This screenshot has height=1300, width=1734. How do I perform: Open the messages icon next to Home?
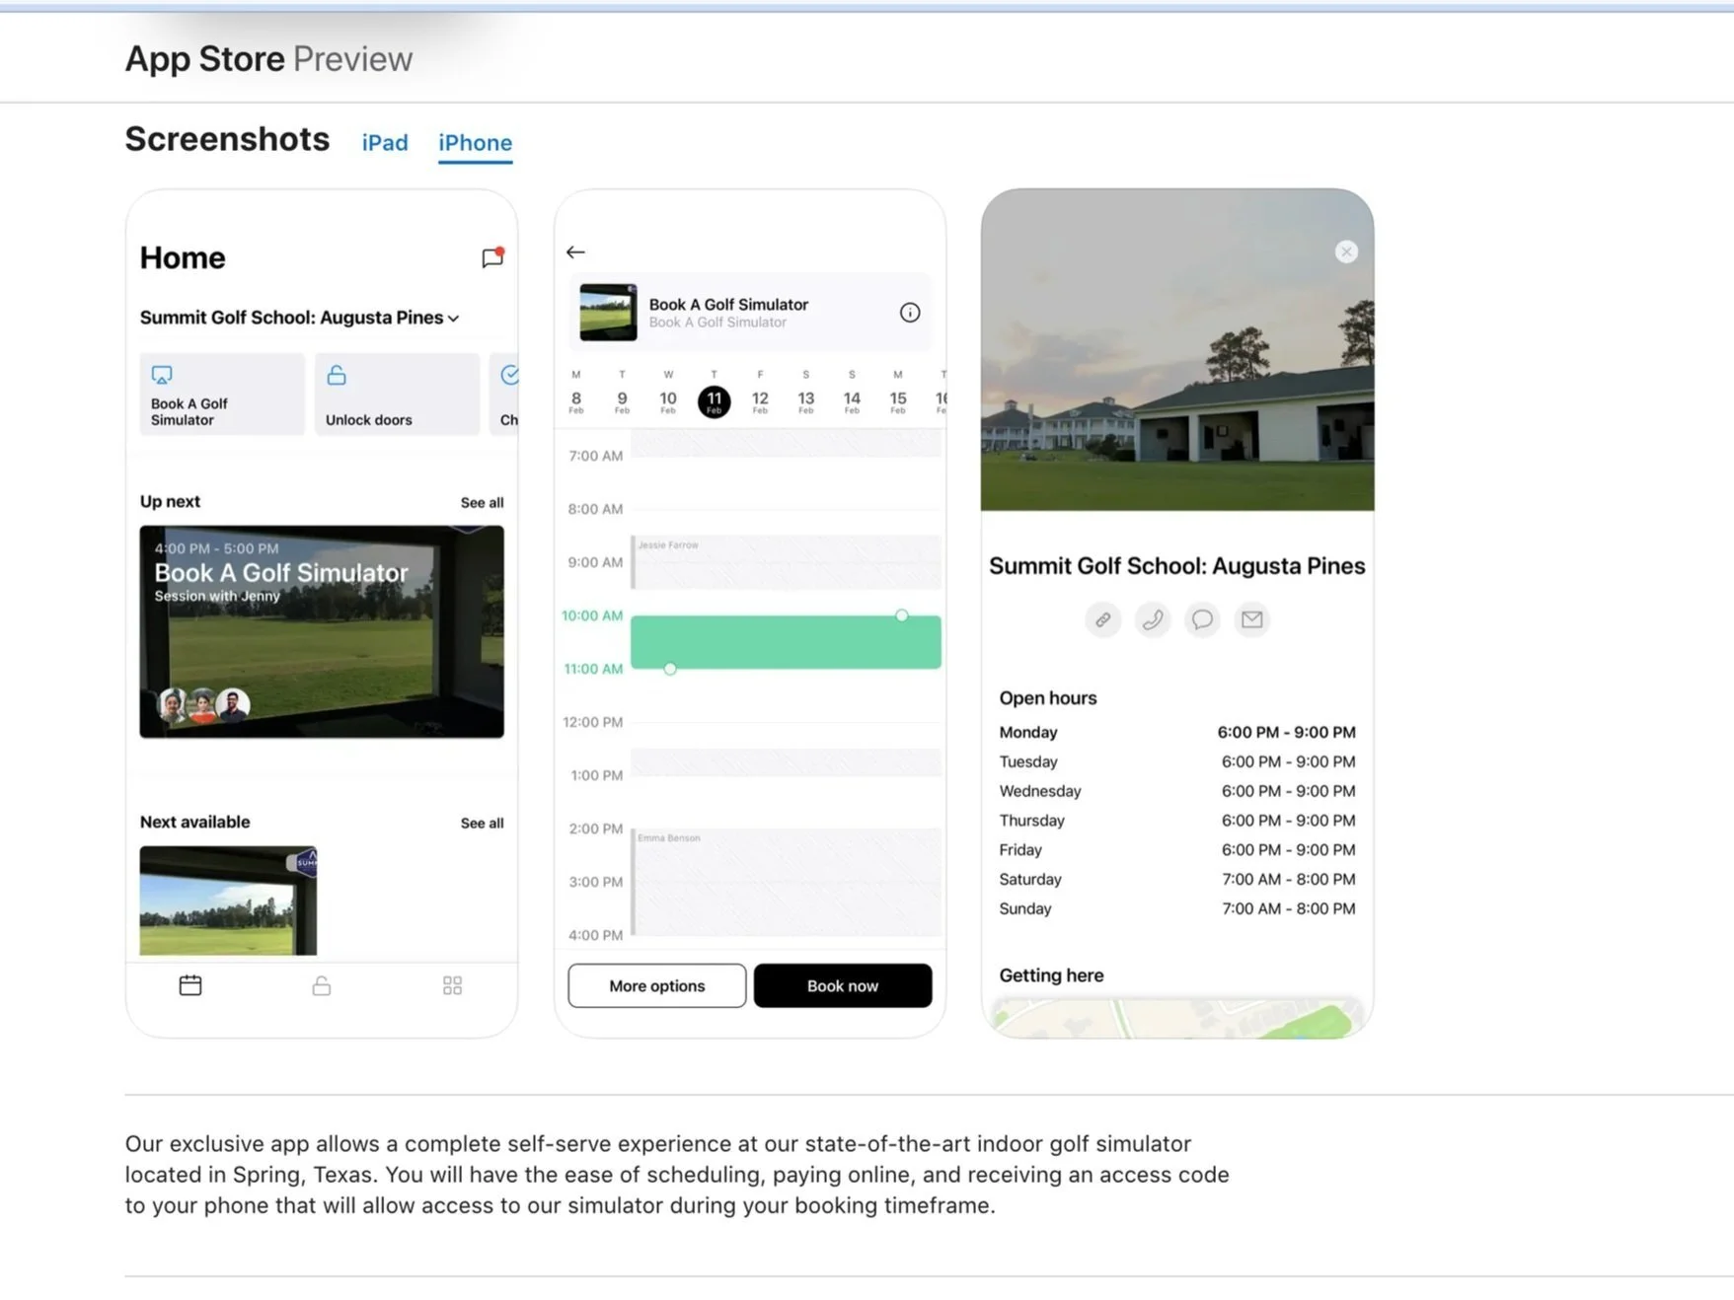[492, 257]
